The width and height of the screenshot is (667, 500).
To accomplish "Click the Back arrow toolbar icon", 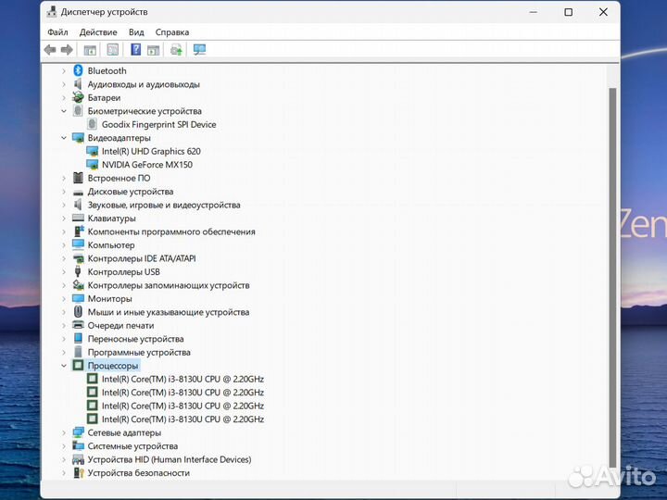I will pyautogui.click(x=50, y=50).
